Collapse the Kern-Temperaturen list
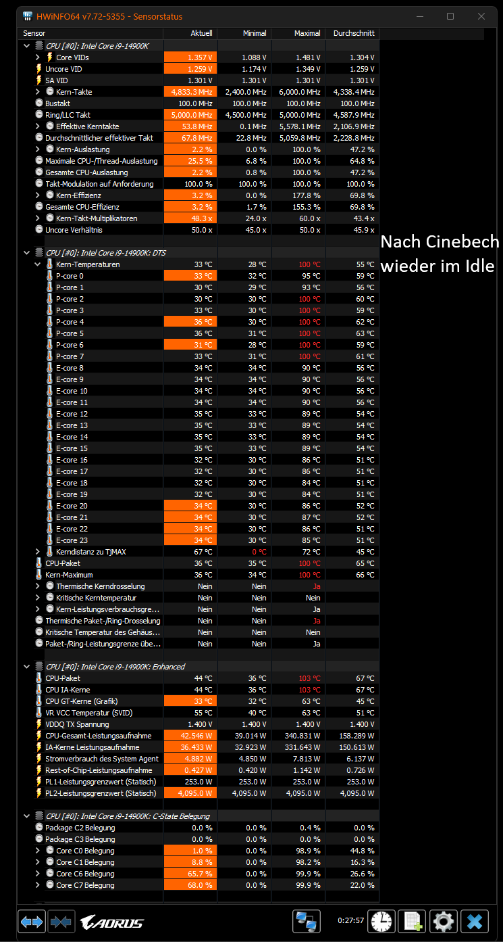The image size is (503, 942). [38, 264]
